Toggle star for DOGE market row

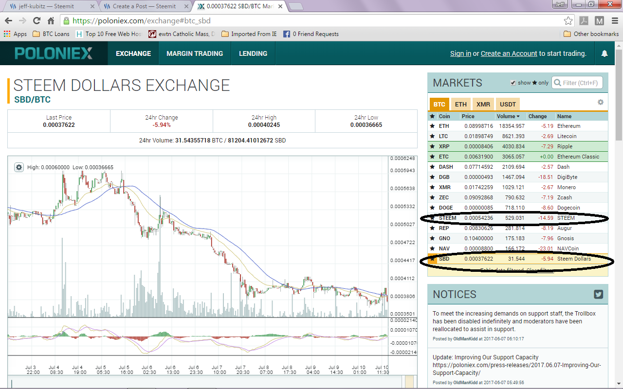pos(432,208)
